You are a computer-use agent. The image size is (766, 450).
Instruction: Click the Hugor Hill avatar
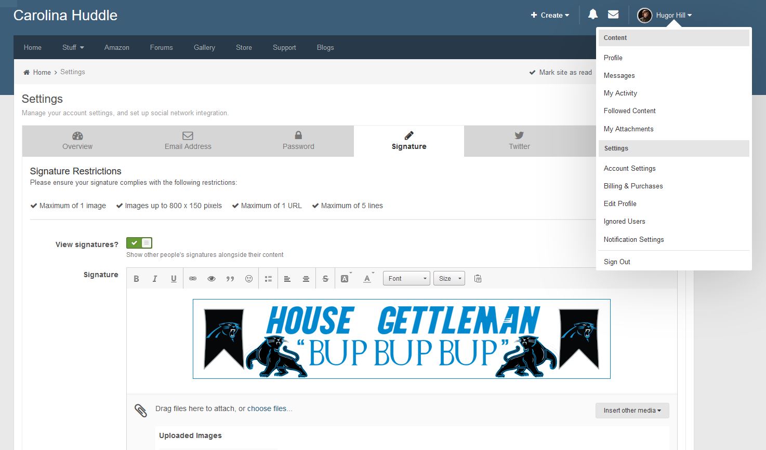point(644,16)
